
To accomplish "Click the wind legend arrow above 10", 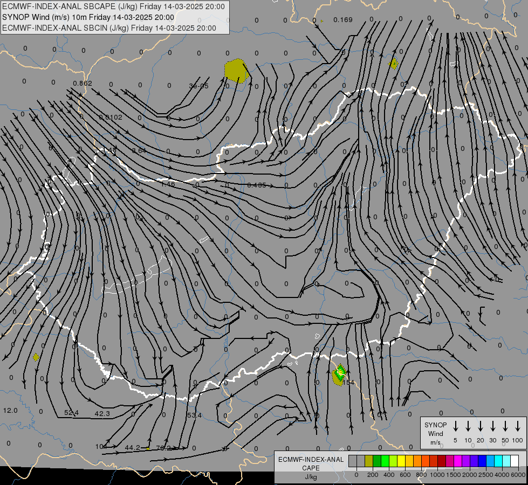I will click(x=468, y=426).
